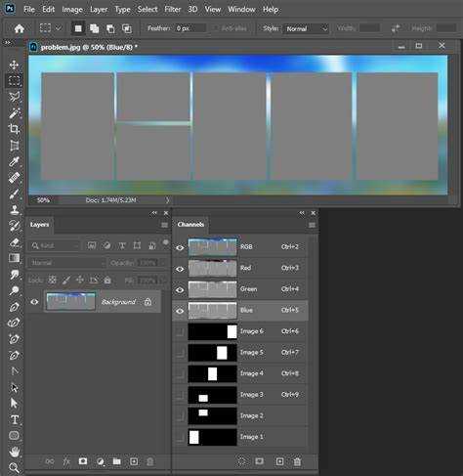Open the Select menu

147,10
